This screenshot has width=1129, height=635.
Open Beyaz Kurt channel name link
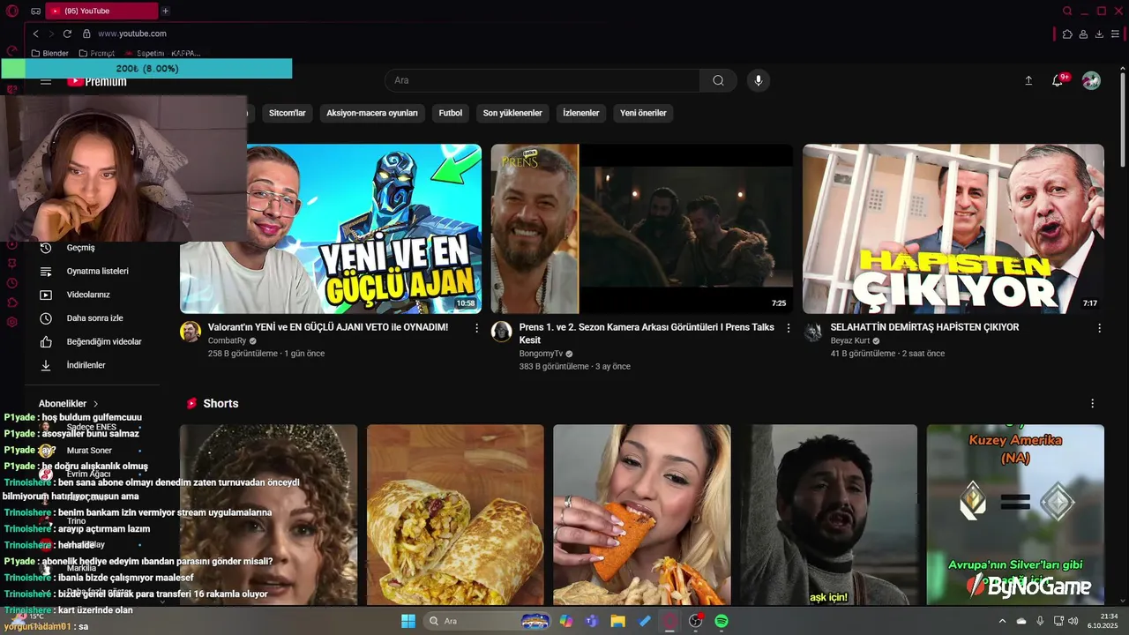(850, 340)
